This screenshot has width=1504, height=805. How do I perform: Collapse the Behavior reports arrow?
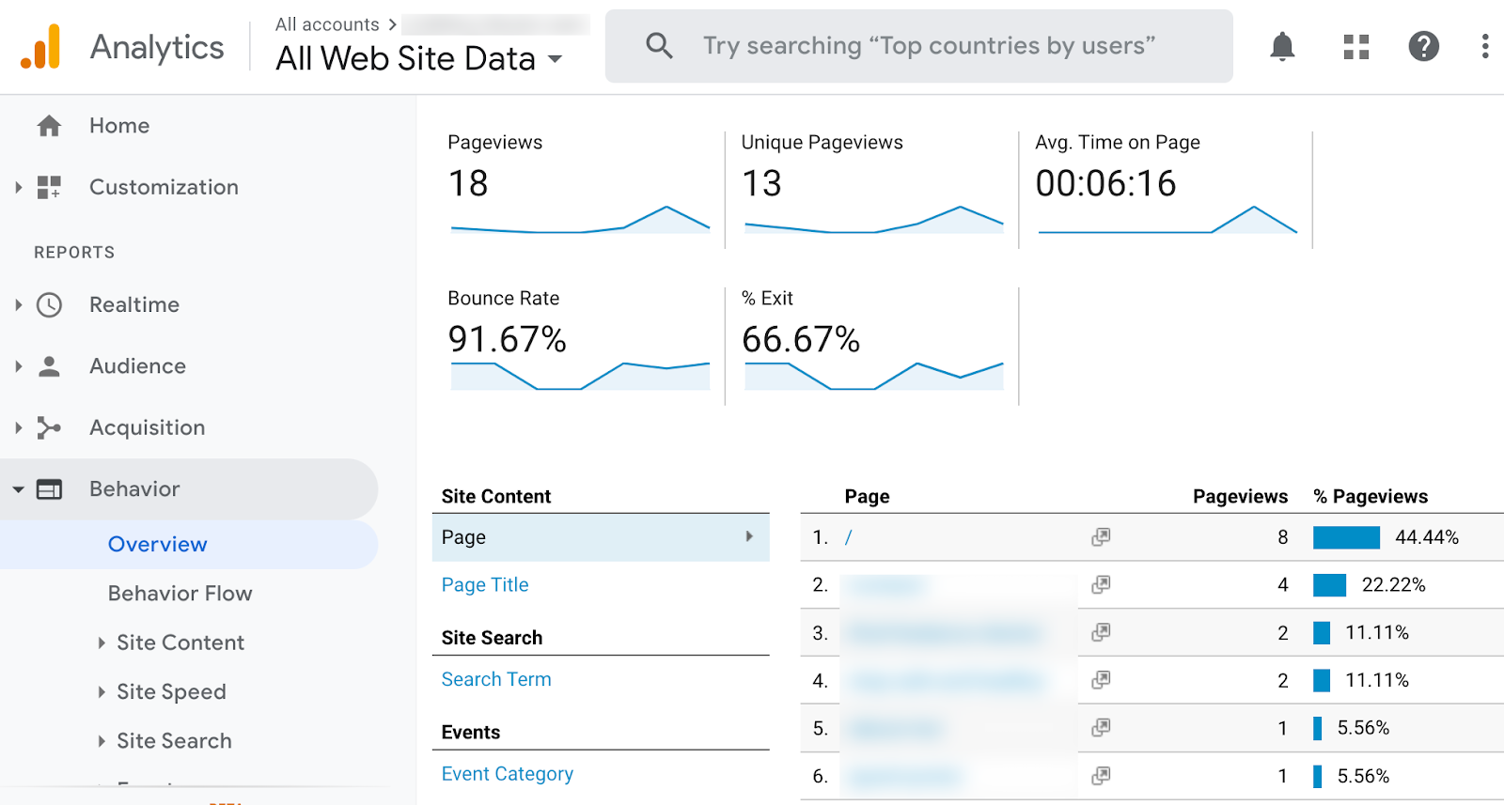pos(18,489)
